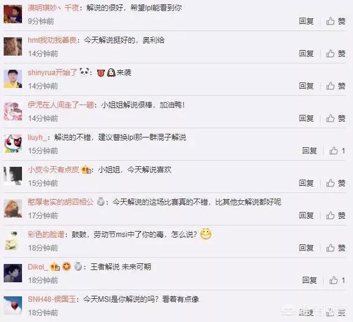The height and width of the screenshot is (322, 353).
Task: Open SNH48-侯国玉 username link
Action: click(x=52, y=299)
